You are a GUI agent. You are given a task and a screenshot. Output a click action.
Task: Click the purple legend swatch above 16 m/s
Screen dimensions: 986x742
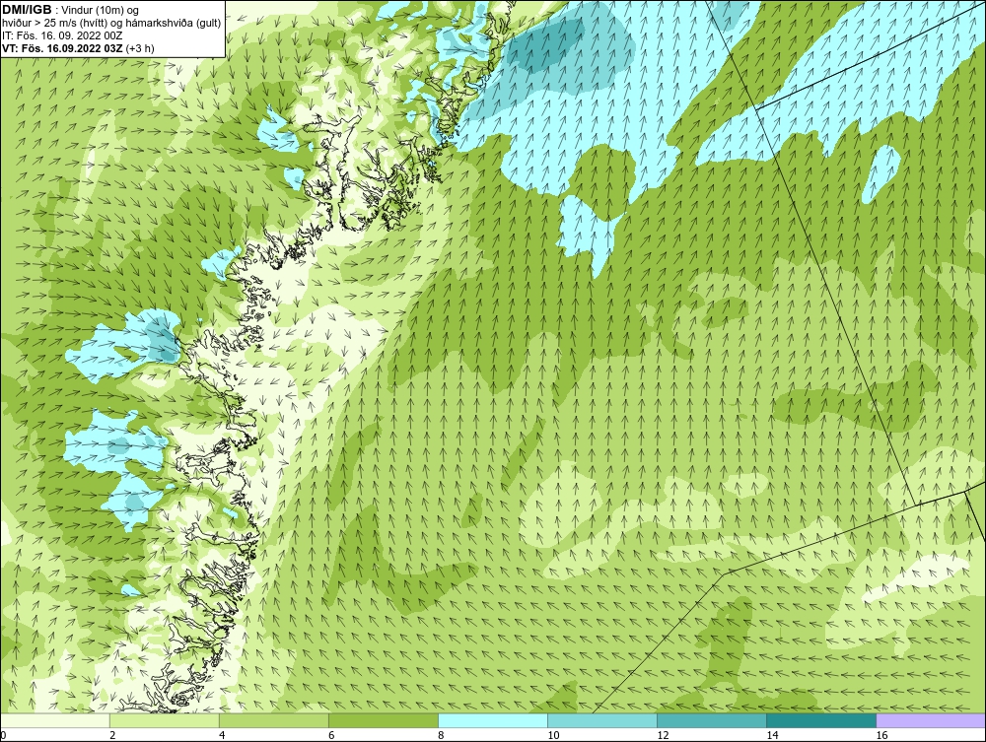click(x=931, y=720)
